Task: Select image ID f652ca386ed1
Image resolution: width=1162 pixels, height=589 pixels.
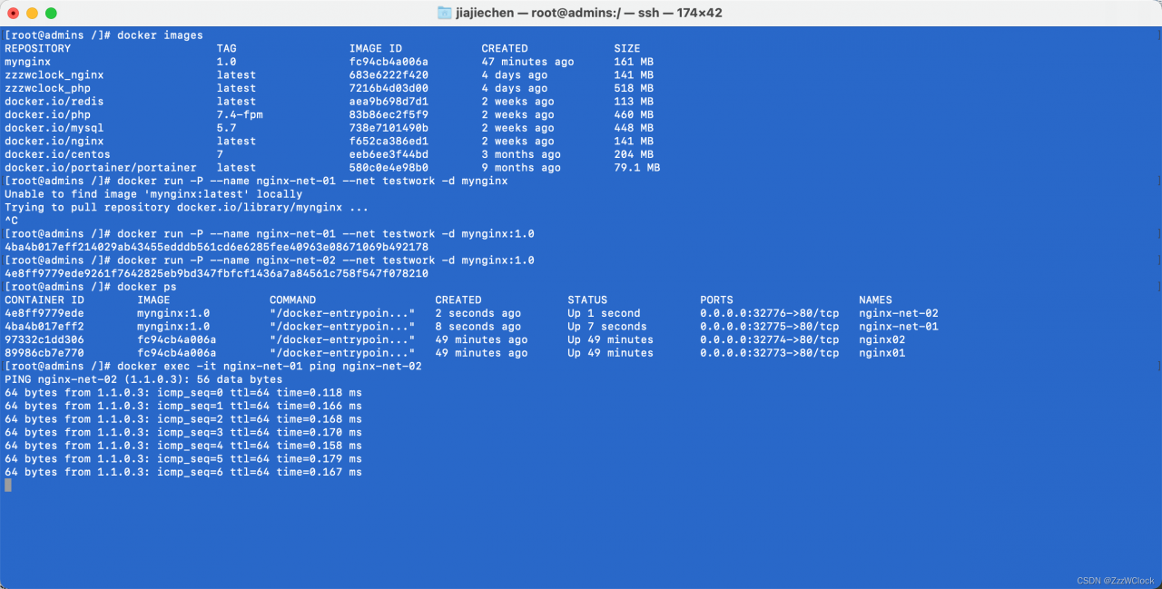Action: click(389, 142)
